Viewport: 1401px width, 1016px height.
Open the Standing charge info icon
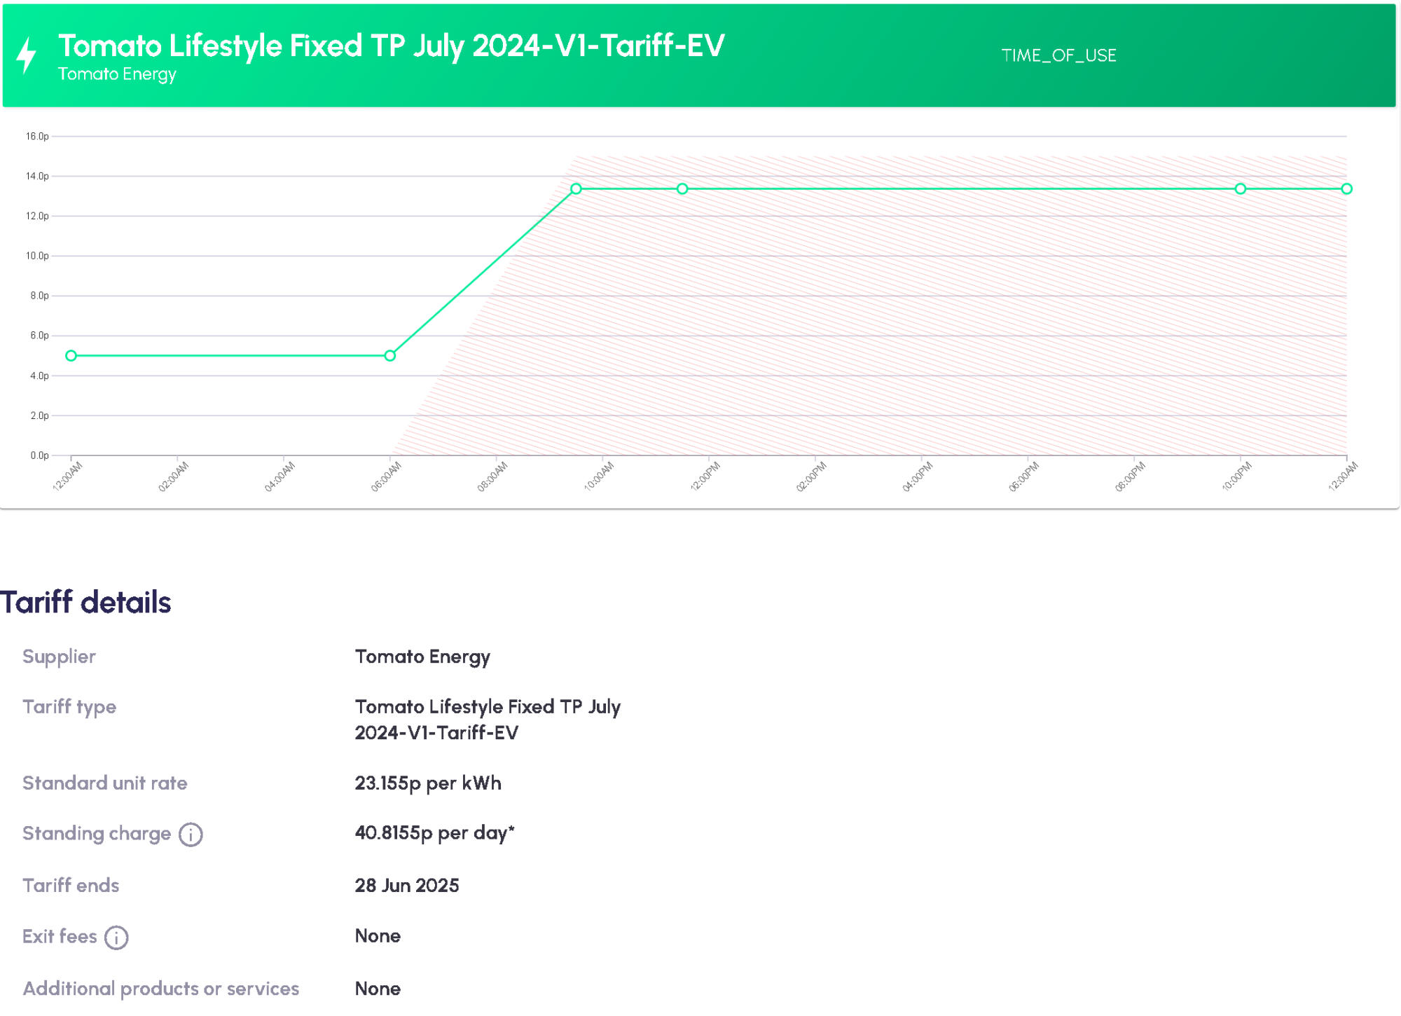[191, 835]
